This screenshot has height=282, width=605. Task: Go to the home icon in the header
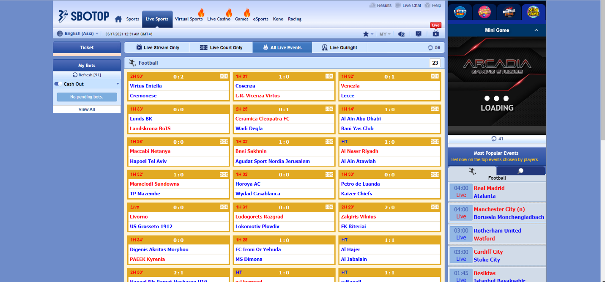click(118, 19)
